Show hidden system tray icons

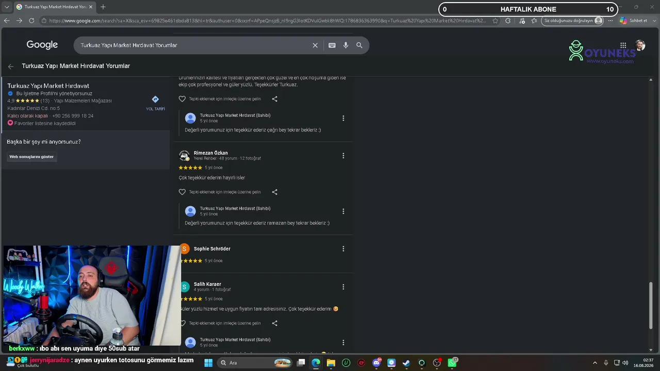pos(595,363)
